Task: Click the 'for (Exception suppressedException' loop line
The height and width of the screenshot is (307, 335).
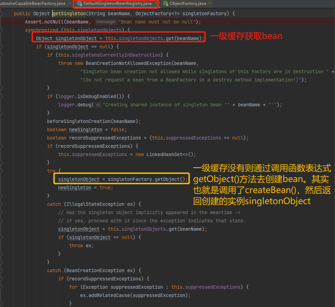Action: click(159, 287)
